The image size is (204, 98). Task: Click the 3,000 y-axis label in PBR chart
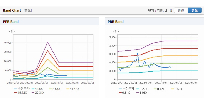point(113,71)
